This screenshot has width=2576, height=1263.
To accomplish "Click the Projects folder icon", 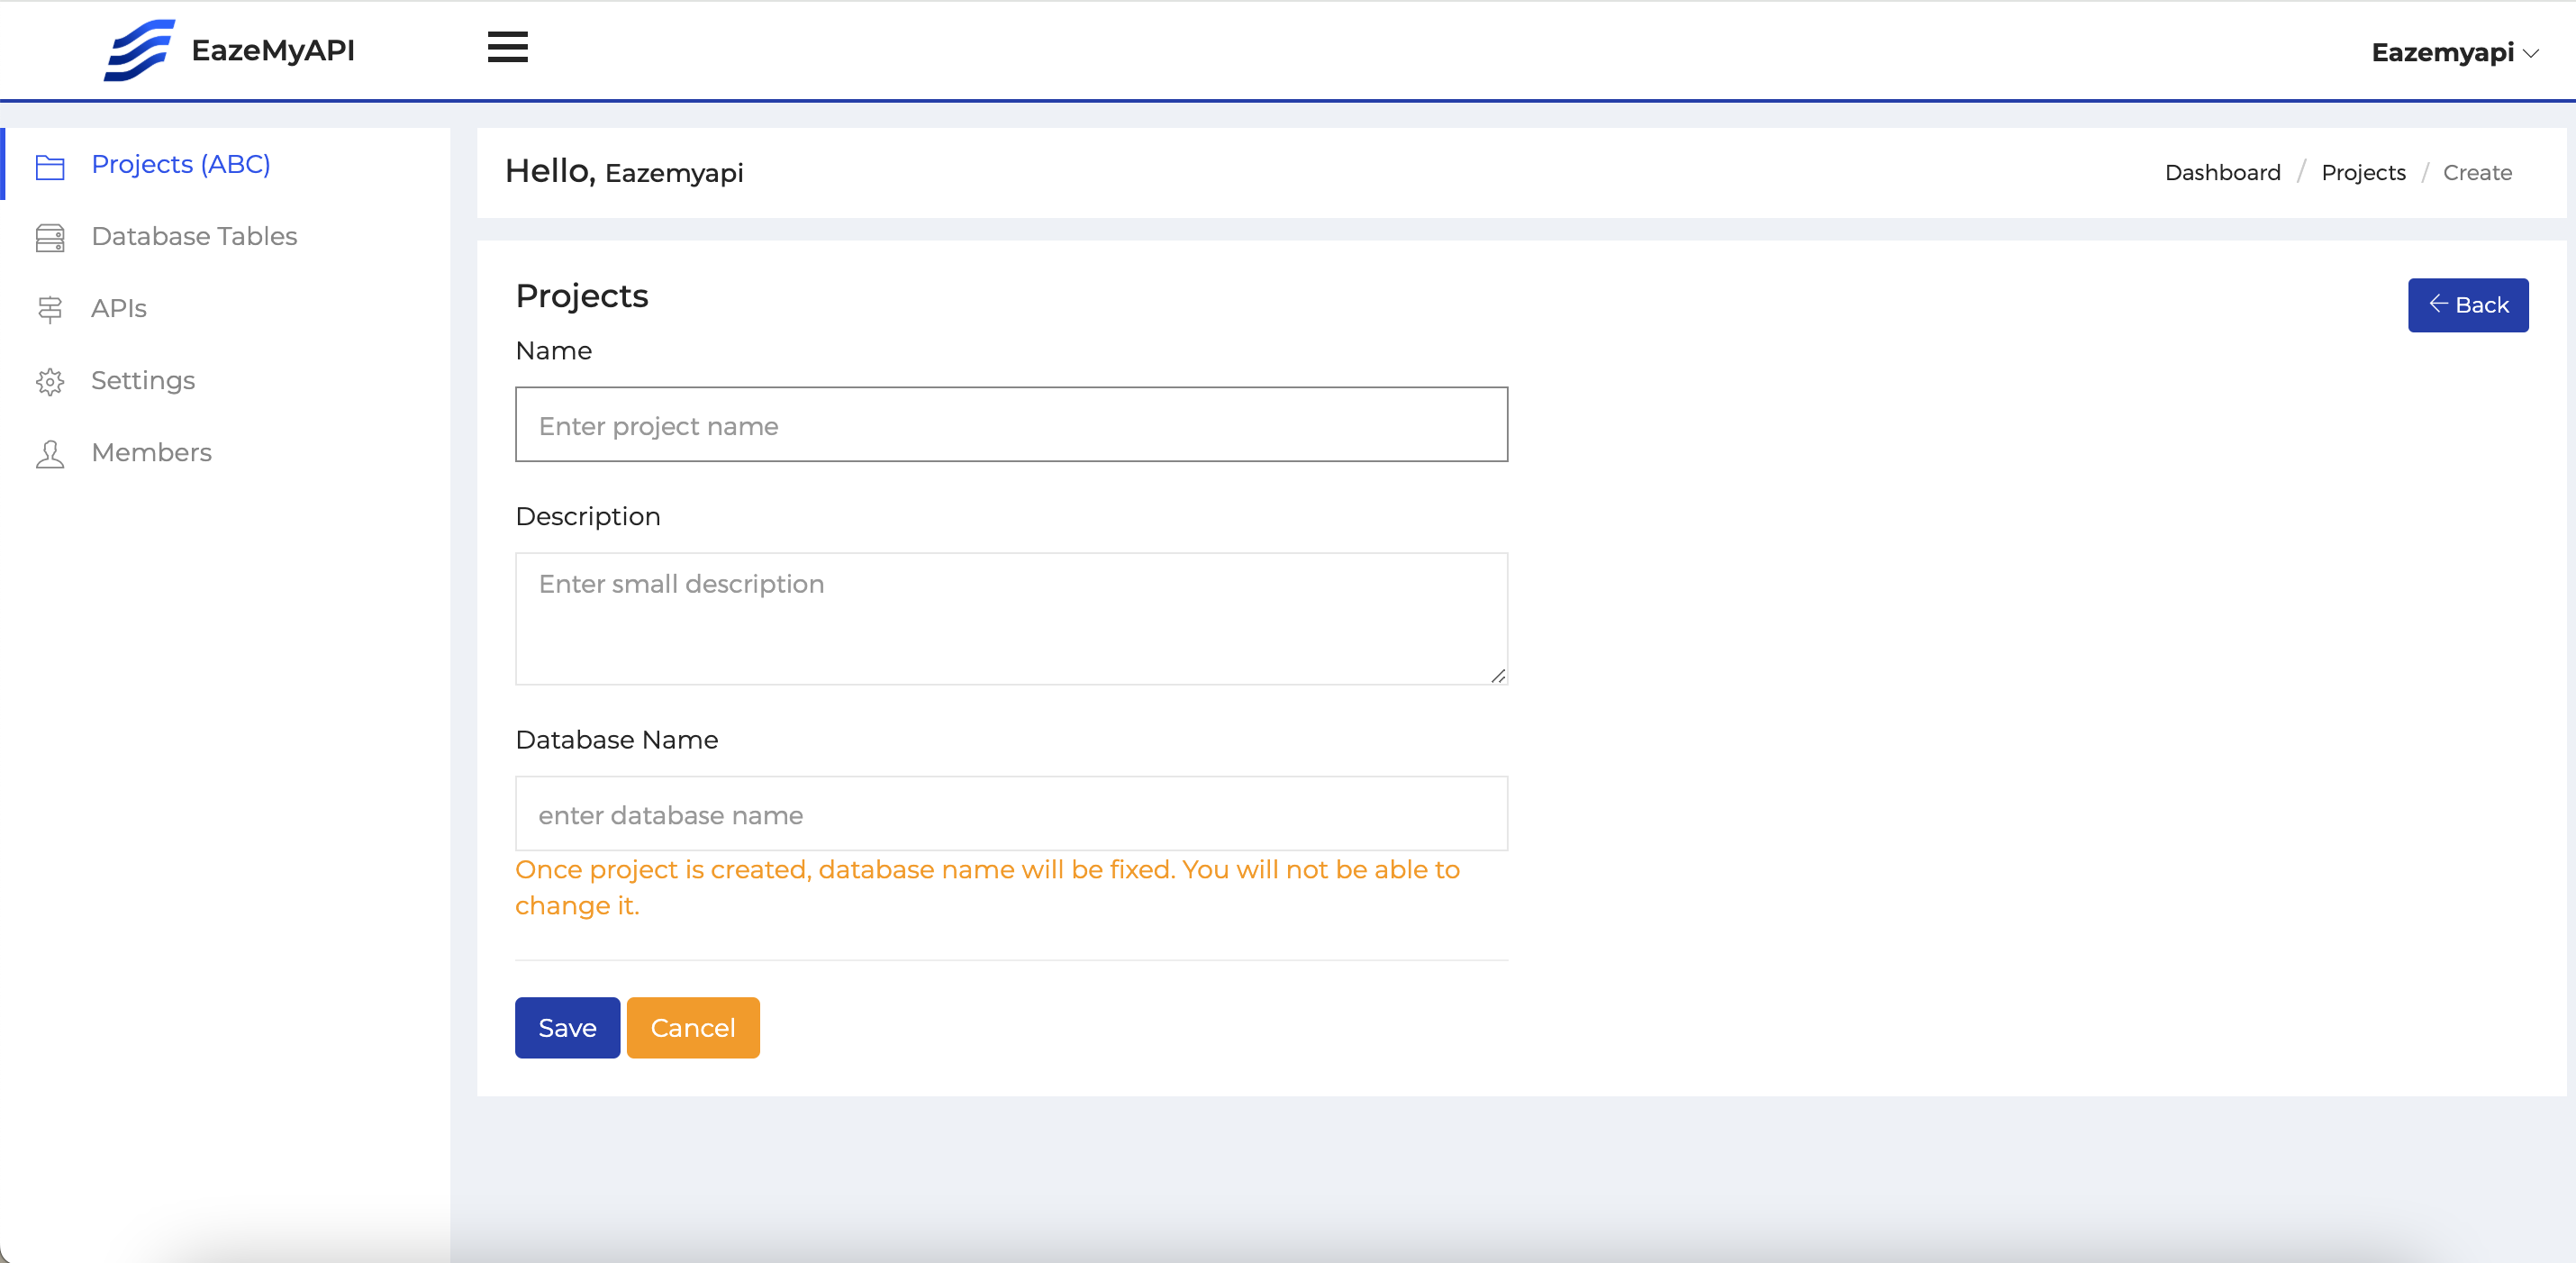I will (x=50, y=166).
